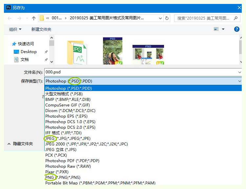Open 文档 in the navigation pane
Viewport: 246px width, 189px height.
coord(22,60)
